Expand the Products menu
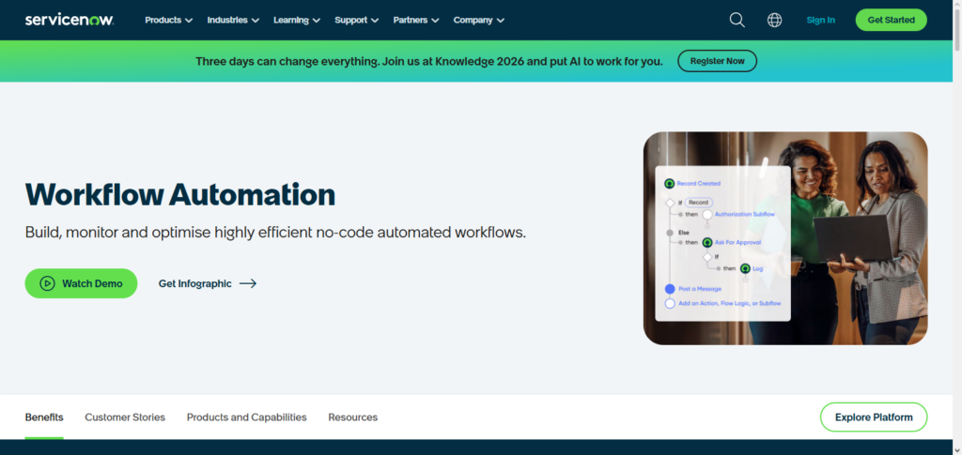Screen dimensions: 962x455 169,20
